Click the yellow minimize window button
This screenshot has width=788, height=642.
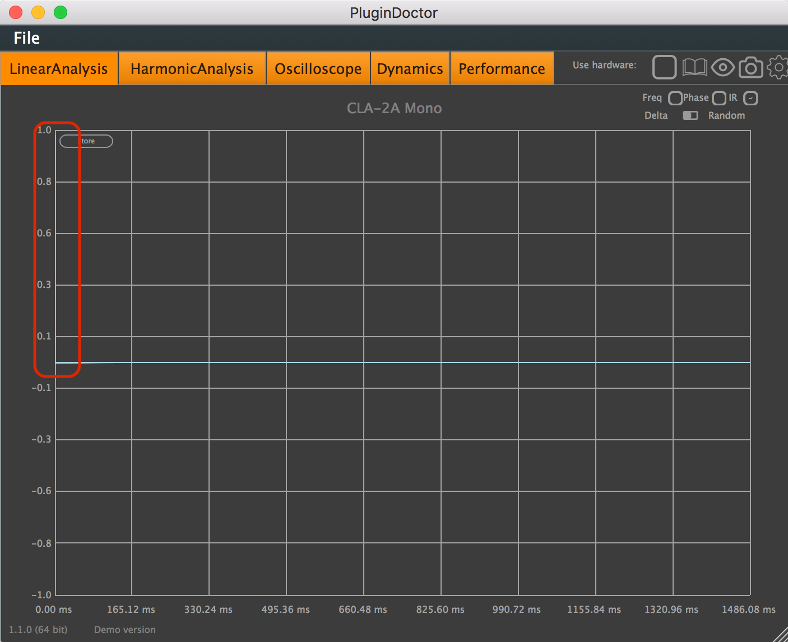[x=38, y=12]
